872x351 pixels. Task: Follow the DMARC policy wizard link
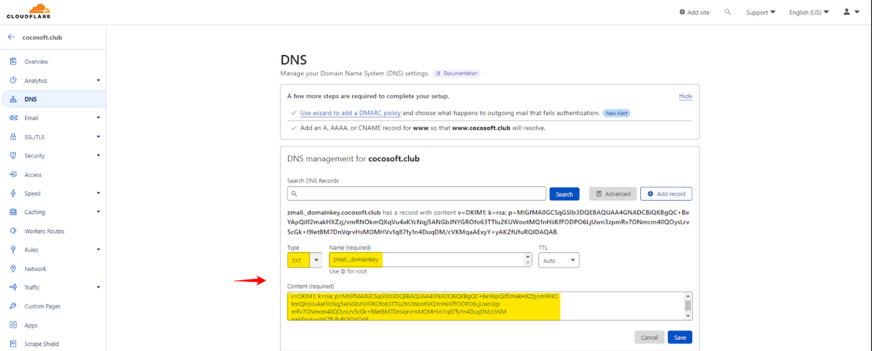(x=350, y=112)
